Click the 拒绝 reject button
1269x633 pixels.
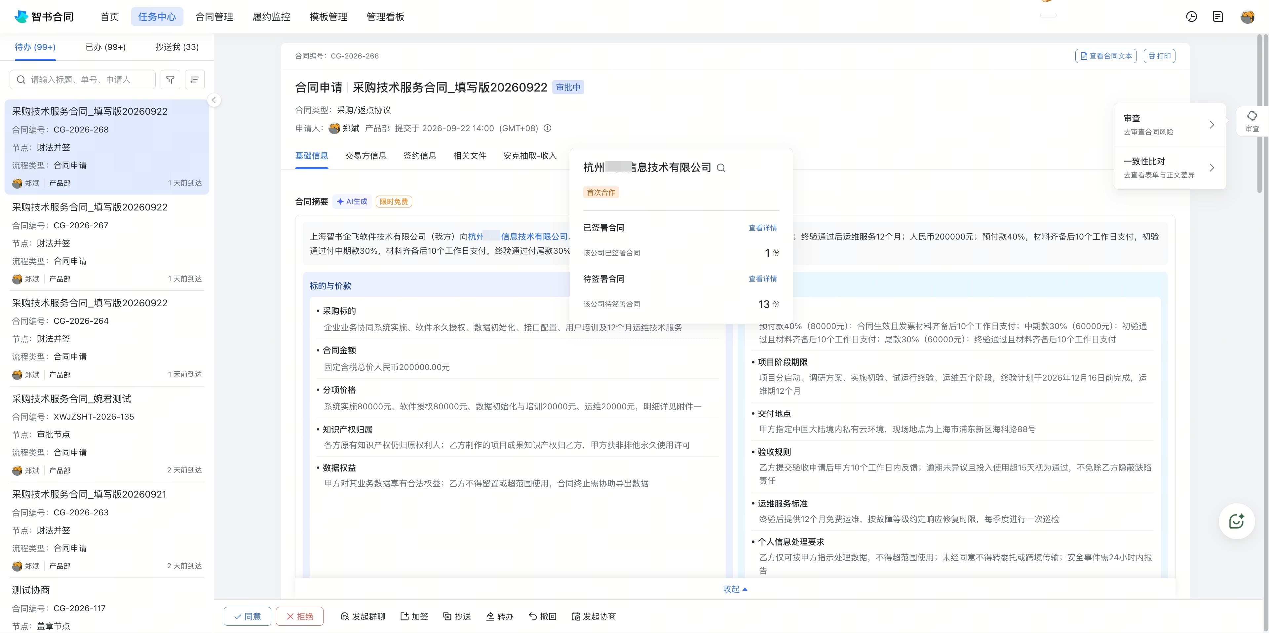pyautogui.click(x=299, y=616)
